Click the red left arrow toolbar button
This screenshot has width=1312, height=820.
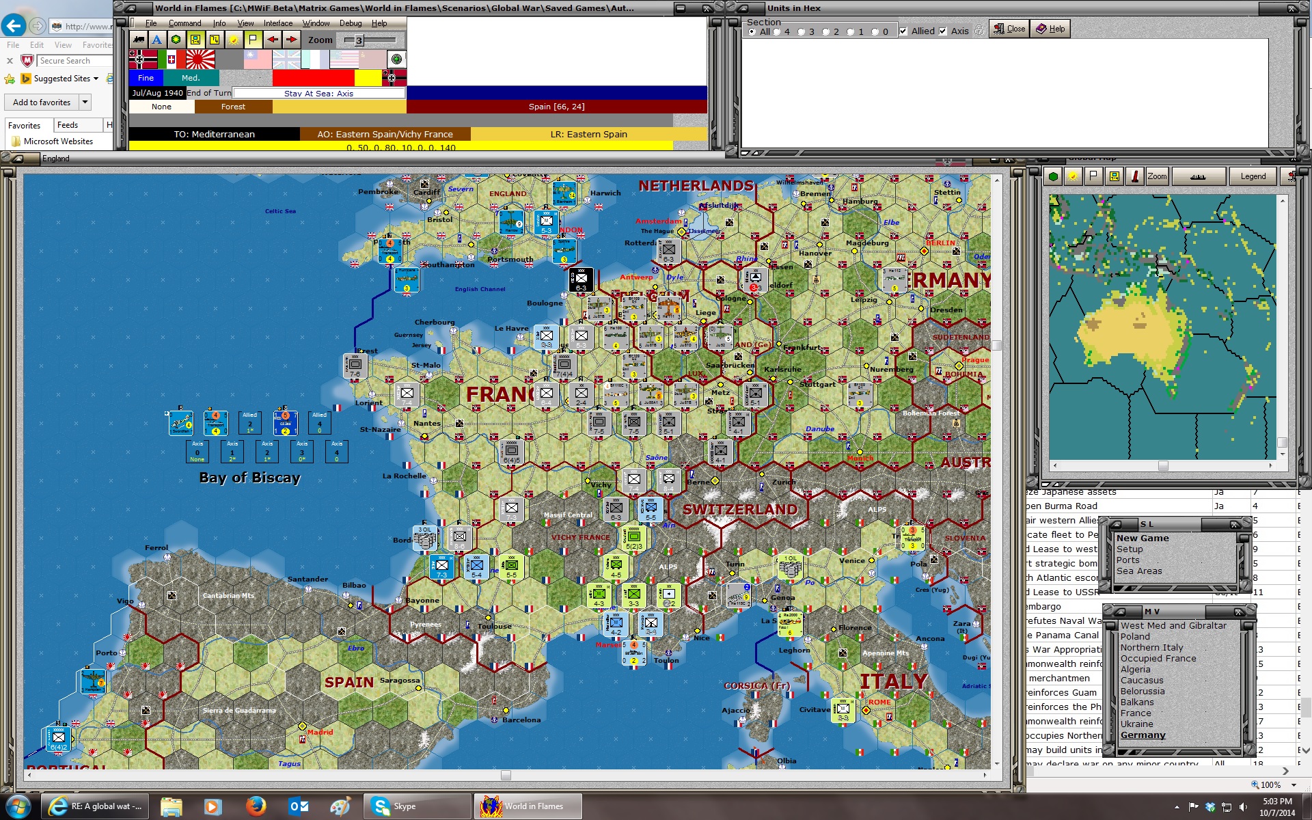[272, 40]
